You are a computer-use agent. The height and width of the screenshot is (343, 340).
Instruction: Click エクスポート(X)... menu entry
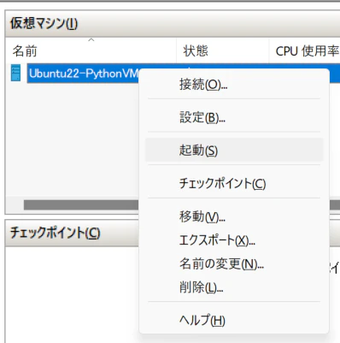tap(234, 240)
